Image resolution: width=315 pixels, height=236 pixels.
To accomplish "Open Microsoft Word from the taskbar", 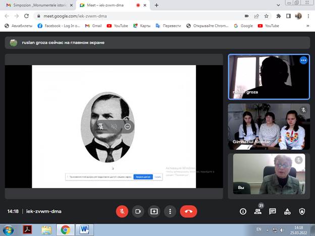I will click(x=84, y=230).
